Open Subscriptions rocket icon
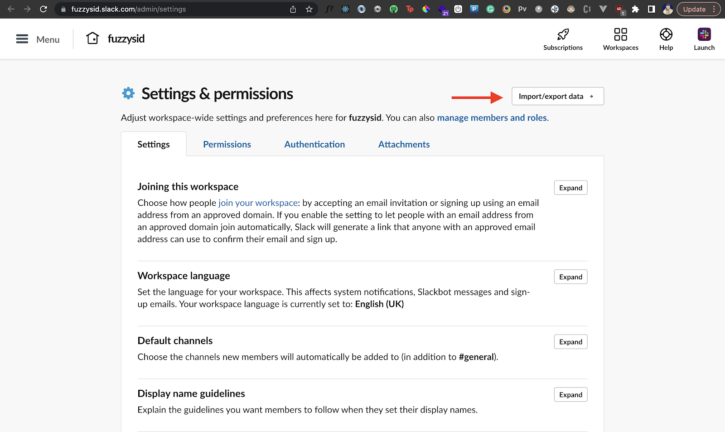The height and width of the screenshot is (432, 725). [563, 34]
